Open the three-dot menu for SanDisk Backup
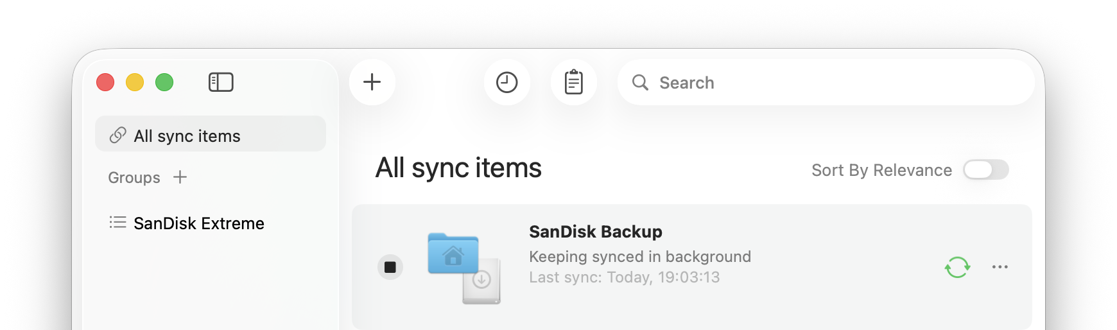This screenshot has width=1117, height=330. 1000,267
